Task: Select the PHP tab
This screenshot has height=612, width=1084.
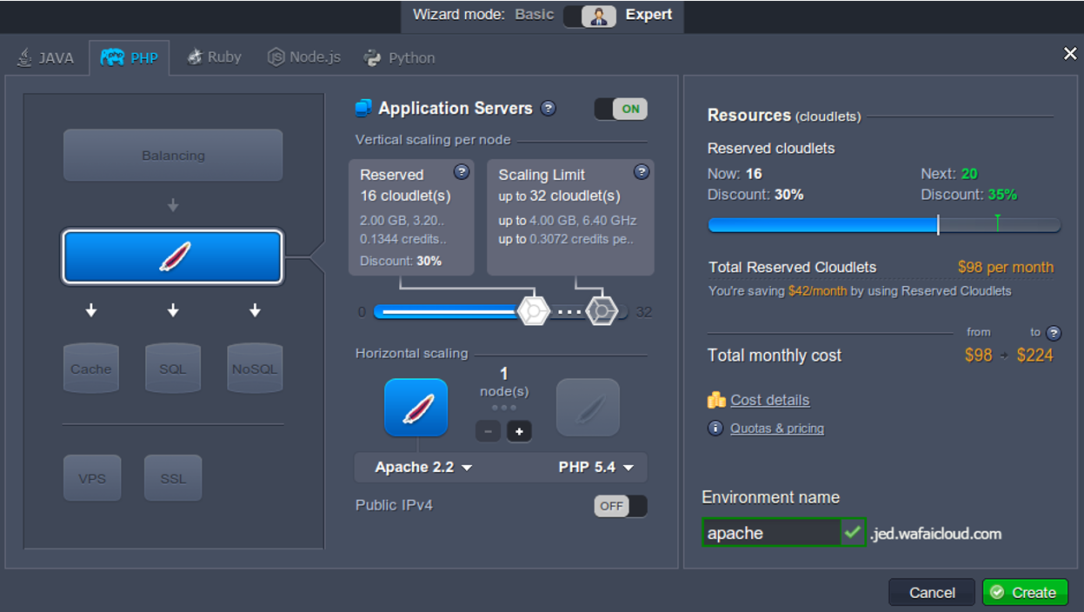Action: [x=129, y=57]
